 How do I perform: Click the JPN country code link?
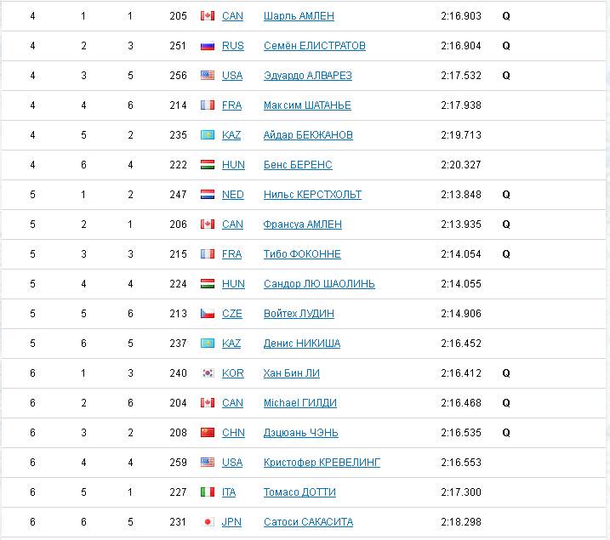(231, 522)
